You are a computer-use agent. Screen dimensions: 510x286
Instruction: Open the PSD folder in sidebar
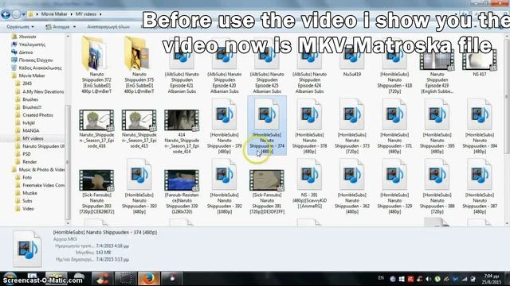tap(23, 153)
